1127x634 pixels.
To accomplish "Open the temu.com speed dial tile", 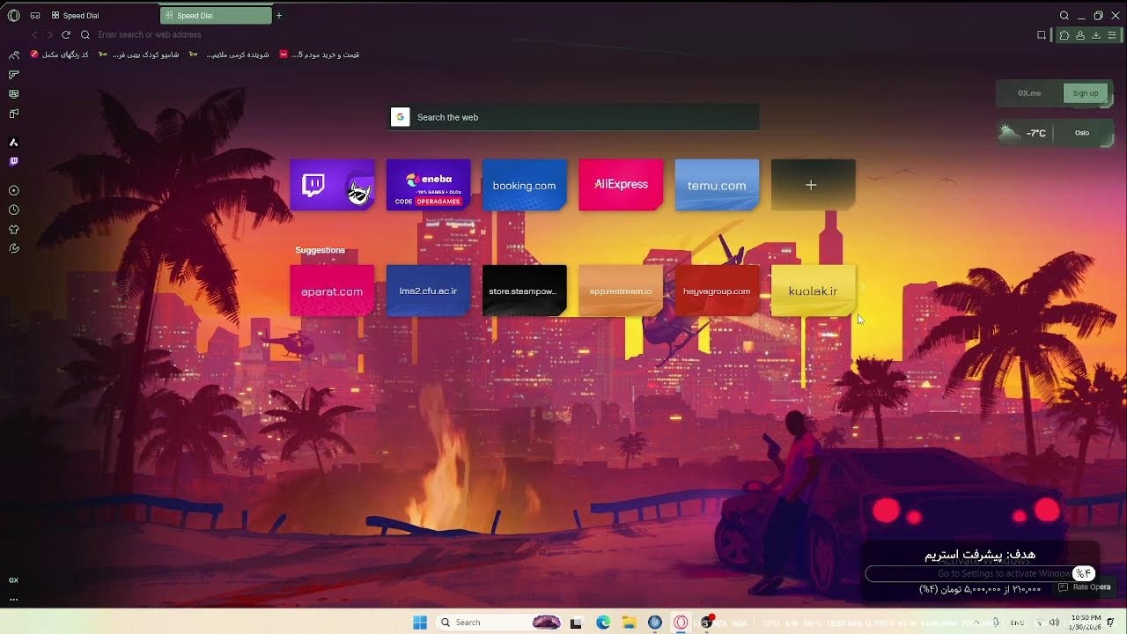I will click(717, 185).
